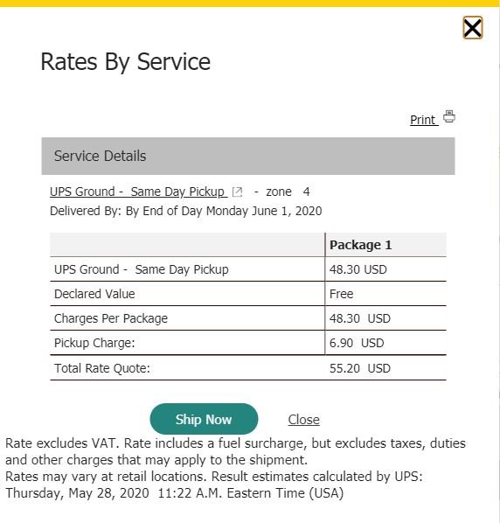Image resolution: width=500 pixels, height=523 pixels.
Task: Click the Pickup Charge row label
Action: pyautogui.click(x=94, y=343)
